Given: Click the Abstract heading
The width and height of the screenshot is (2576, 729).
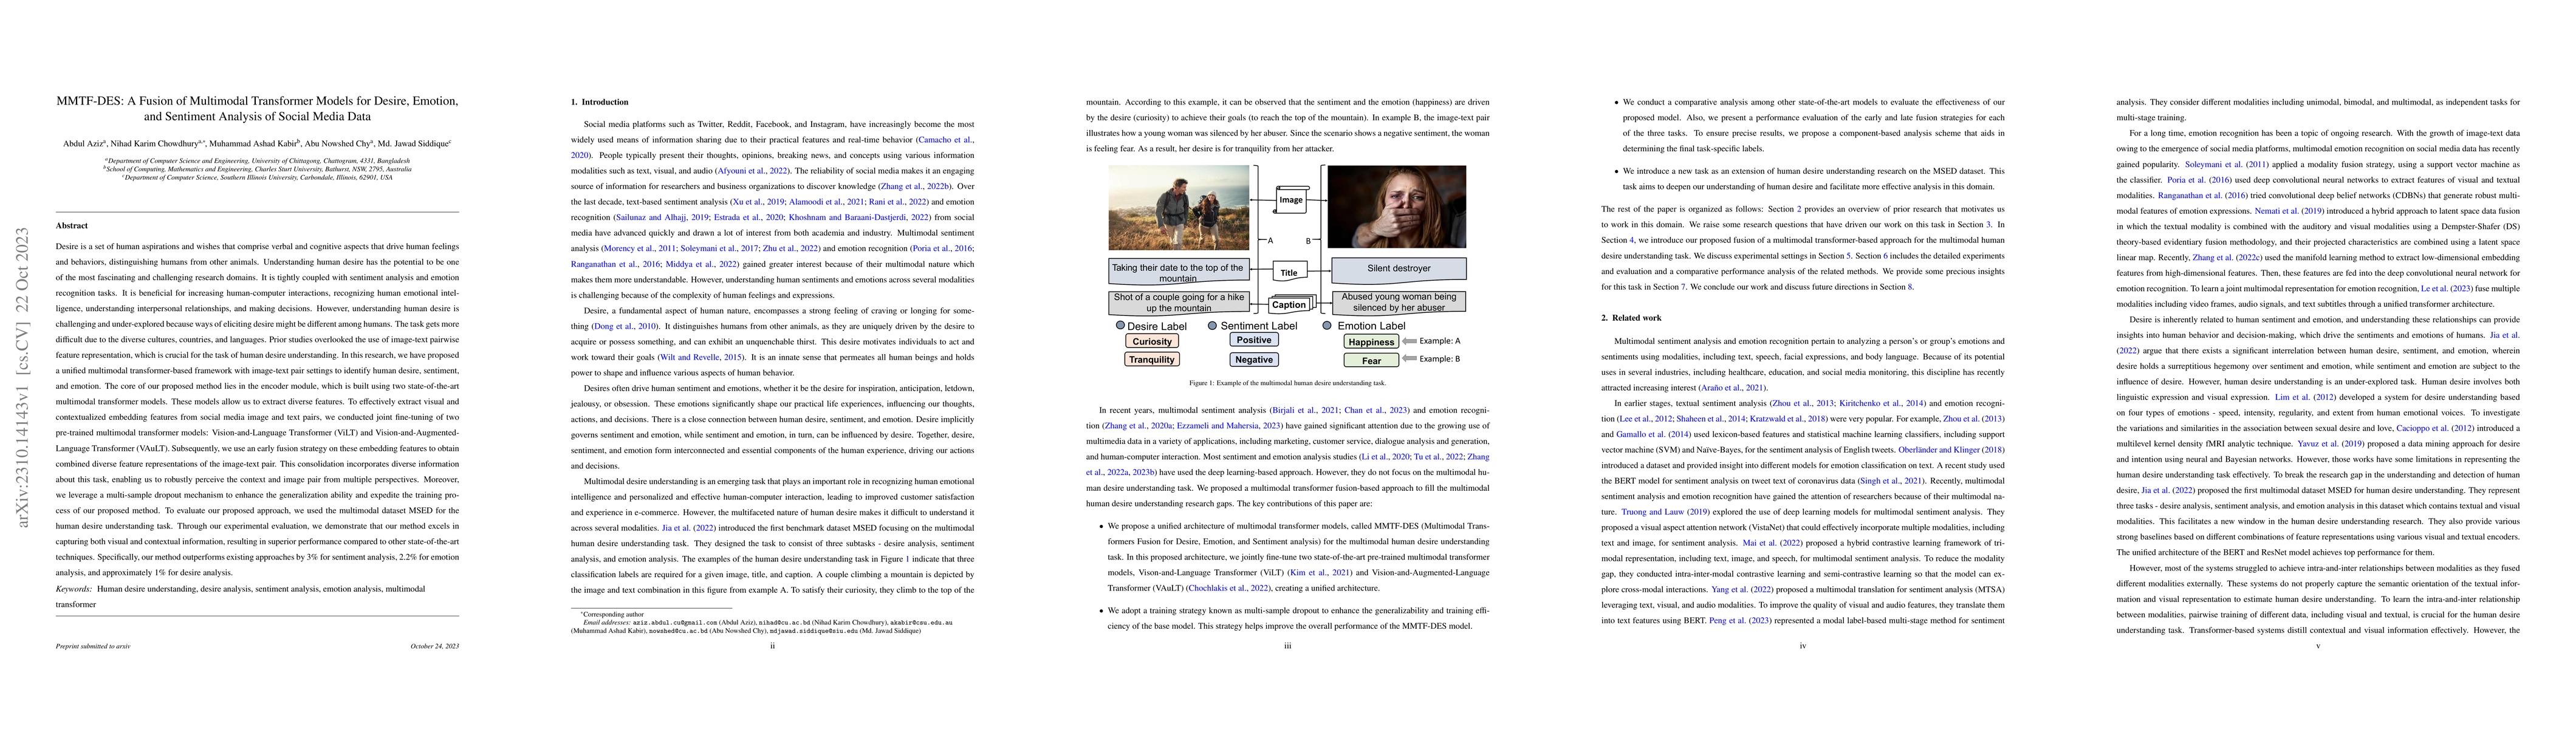Looking at the screenshot, I should click(72, 226).
